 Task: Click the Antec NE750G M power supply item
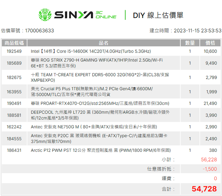click(94, 127)
